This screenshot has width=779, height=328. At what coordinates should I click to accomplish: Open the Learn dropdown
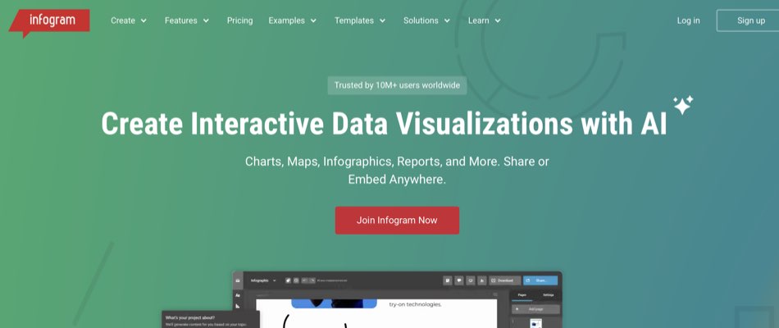pos(484,20)
